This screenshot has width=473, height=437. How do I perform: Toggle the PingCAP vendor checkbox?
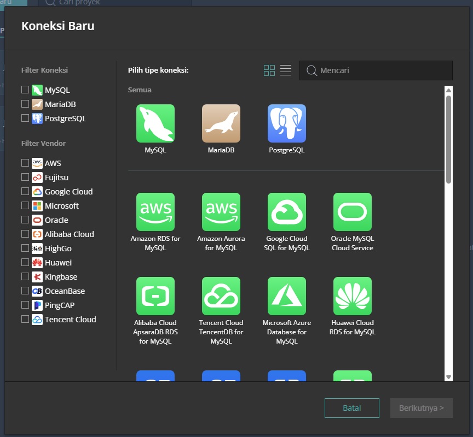coord(25,305)
